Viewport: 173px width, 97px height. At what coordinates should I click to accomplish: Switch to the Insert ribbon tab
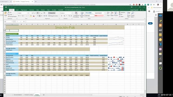[x=17, y=10]
